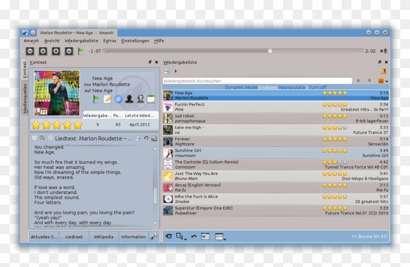The width and height of the screenshot is (410, 267).
Task: Open the Einstellungen menu
Action: click(x=135, y=41)
